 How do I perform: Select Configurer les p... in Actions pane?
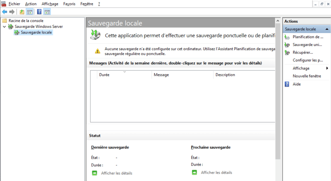(308, 60)
